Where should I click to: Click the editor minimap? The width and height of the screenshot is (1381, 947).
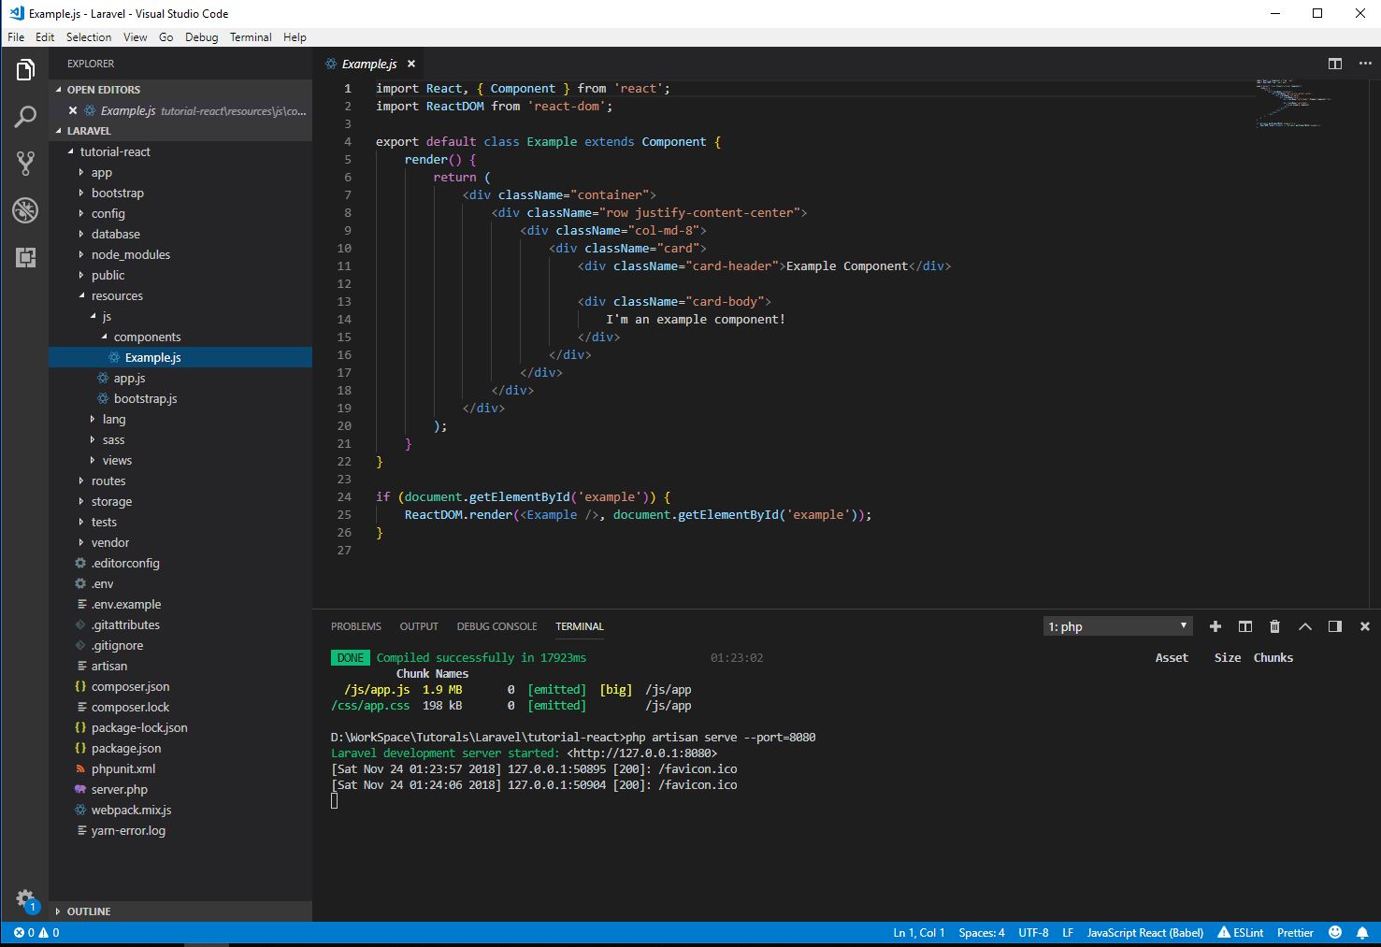point(1300,103)
